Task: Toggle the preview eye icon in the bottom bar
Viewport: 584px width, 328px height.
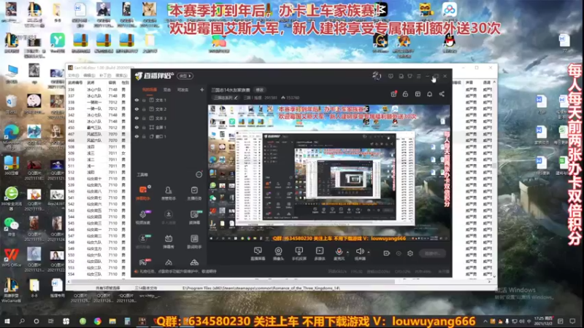Action: coord(399,253)
